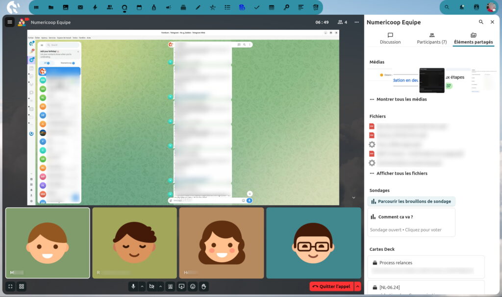Open the text lines app icon
This screenshot has height=297, width=502.
coord(301,7)
